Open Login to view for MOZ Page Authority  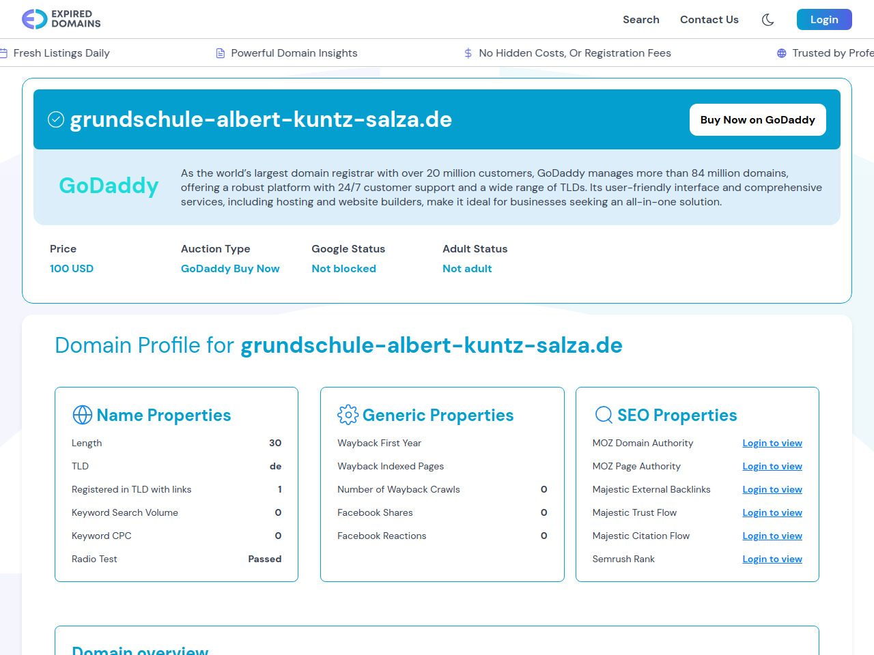[x=772, y=467]
